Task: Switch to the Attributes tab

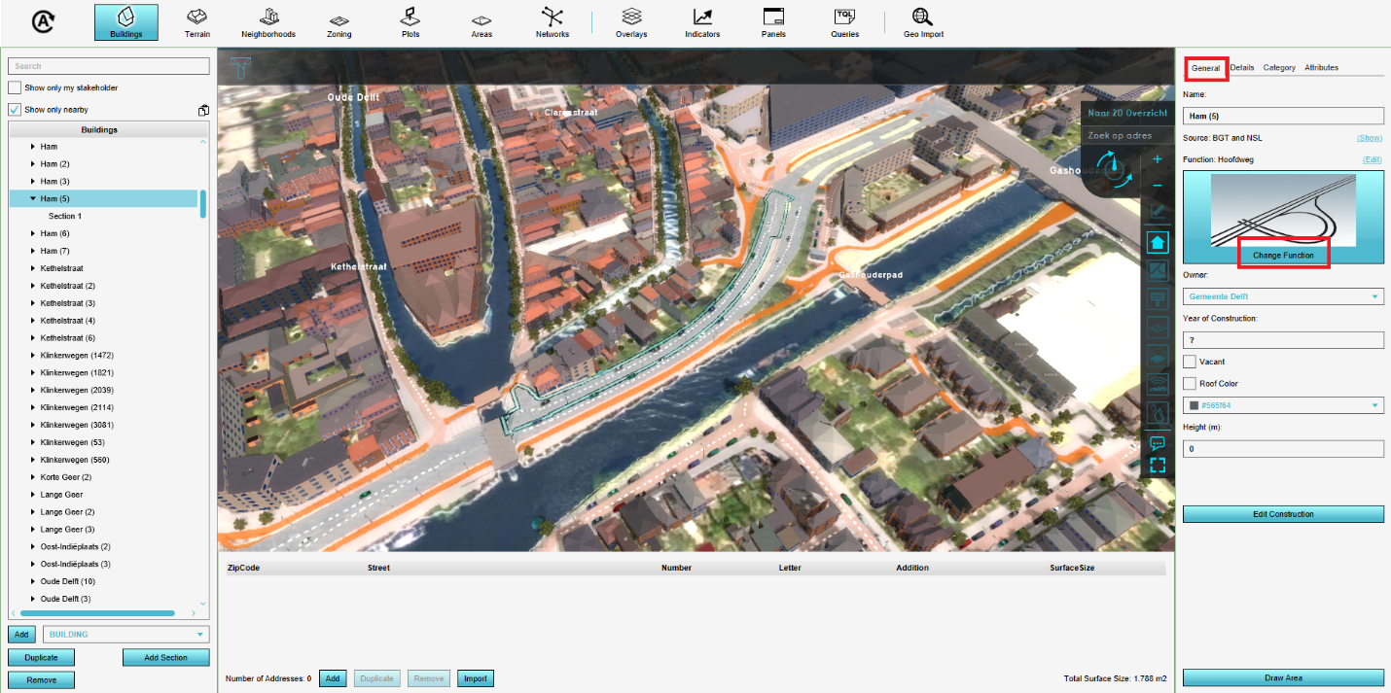Action: 1321,68
